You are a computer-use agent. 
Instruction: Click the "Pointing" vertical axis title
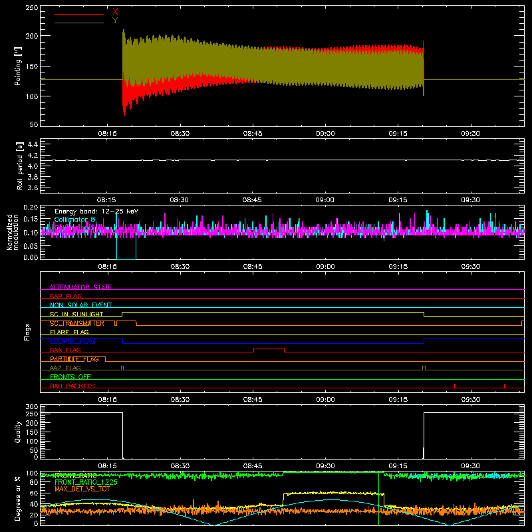pyautogui.click(x=18, y=66)
